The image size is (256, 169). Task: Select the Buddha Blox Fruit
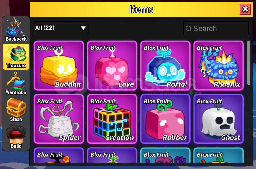59,66
